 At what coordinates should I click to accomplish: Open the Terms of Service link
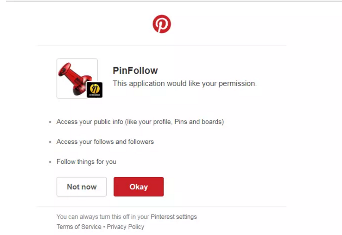(79, 227)
